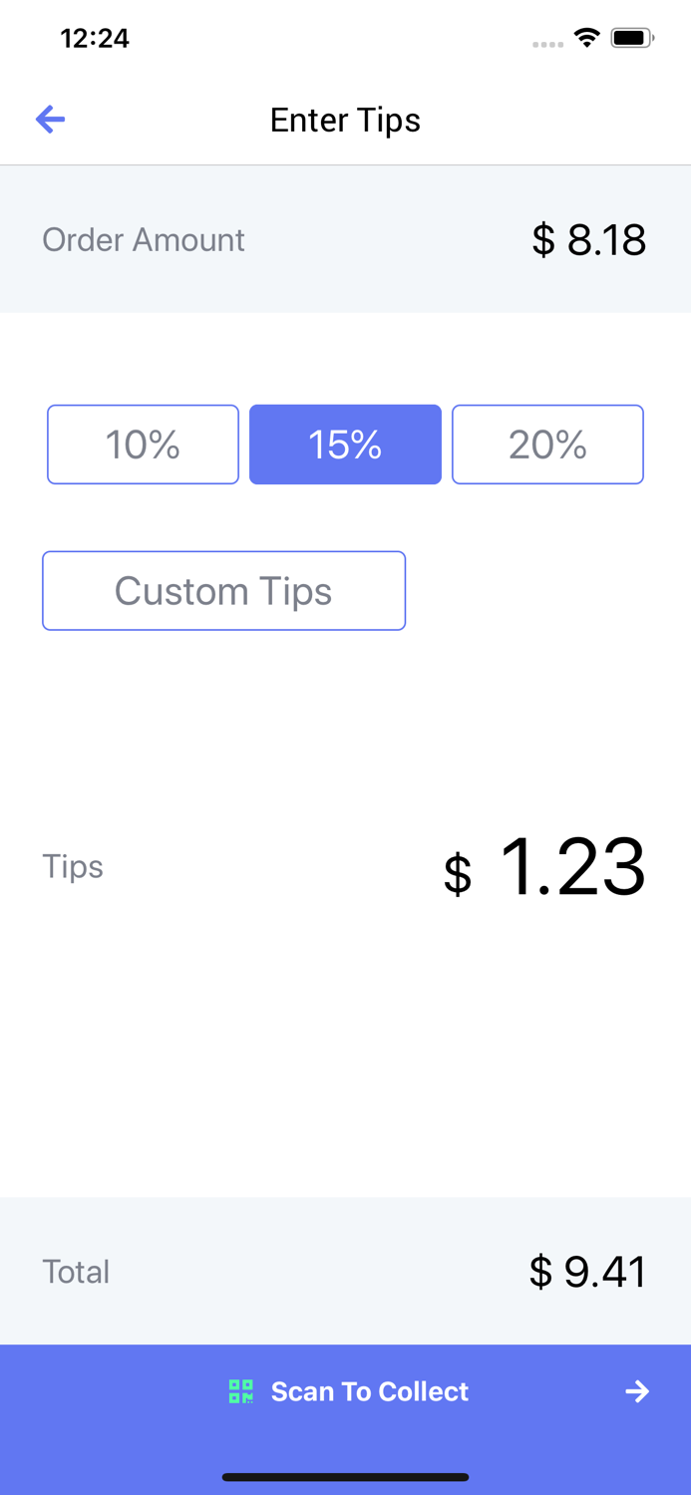Tap the Order Amount row label
Viewport: 691px width, 1495px height.
(143, 239)
